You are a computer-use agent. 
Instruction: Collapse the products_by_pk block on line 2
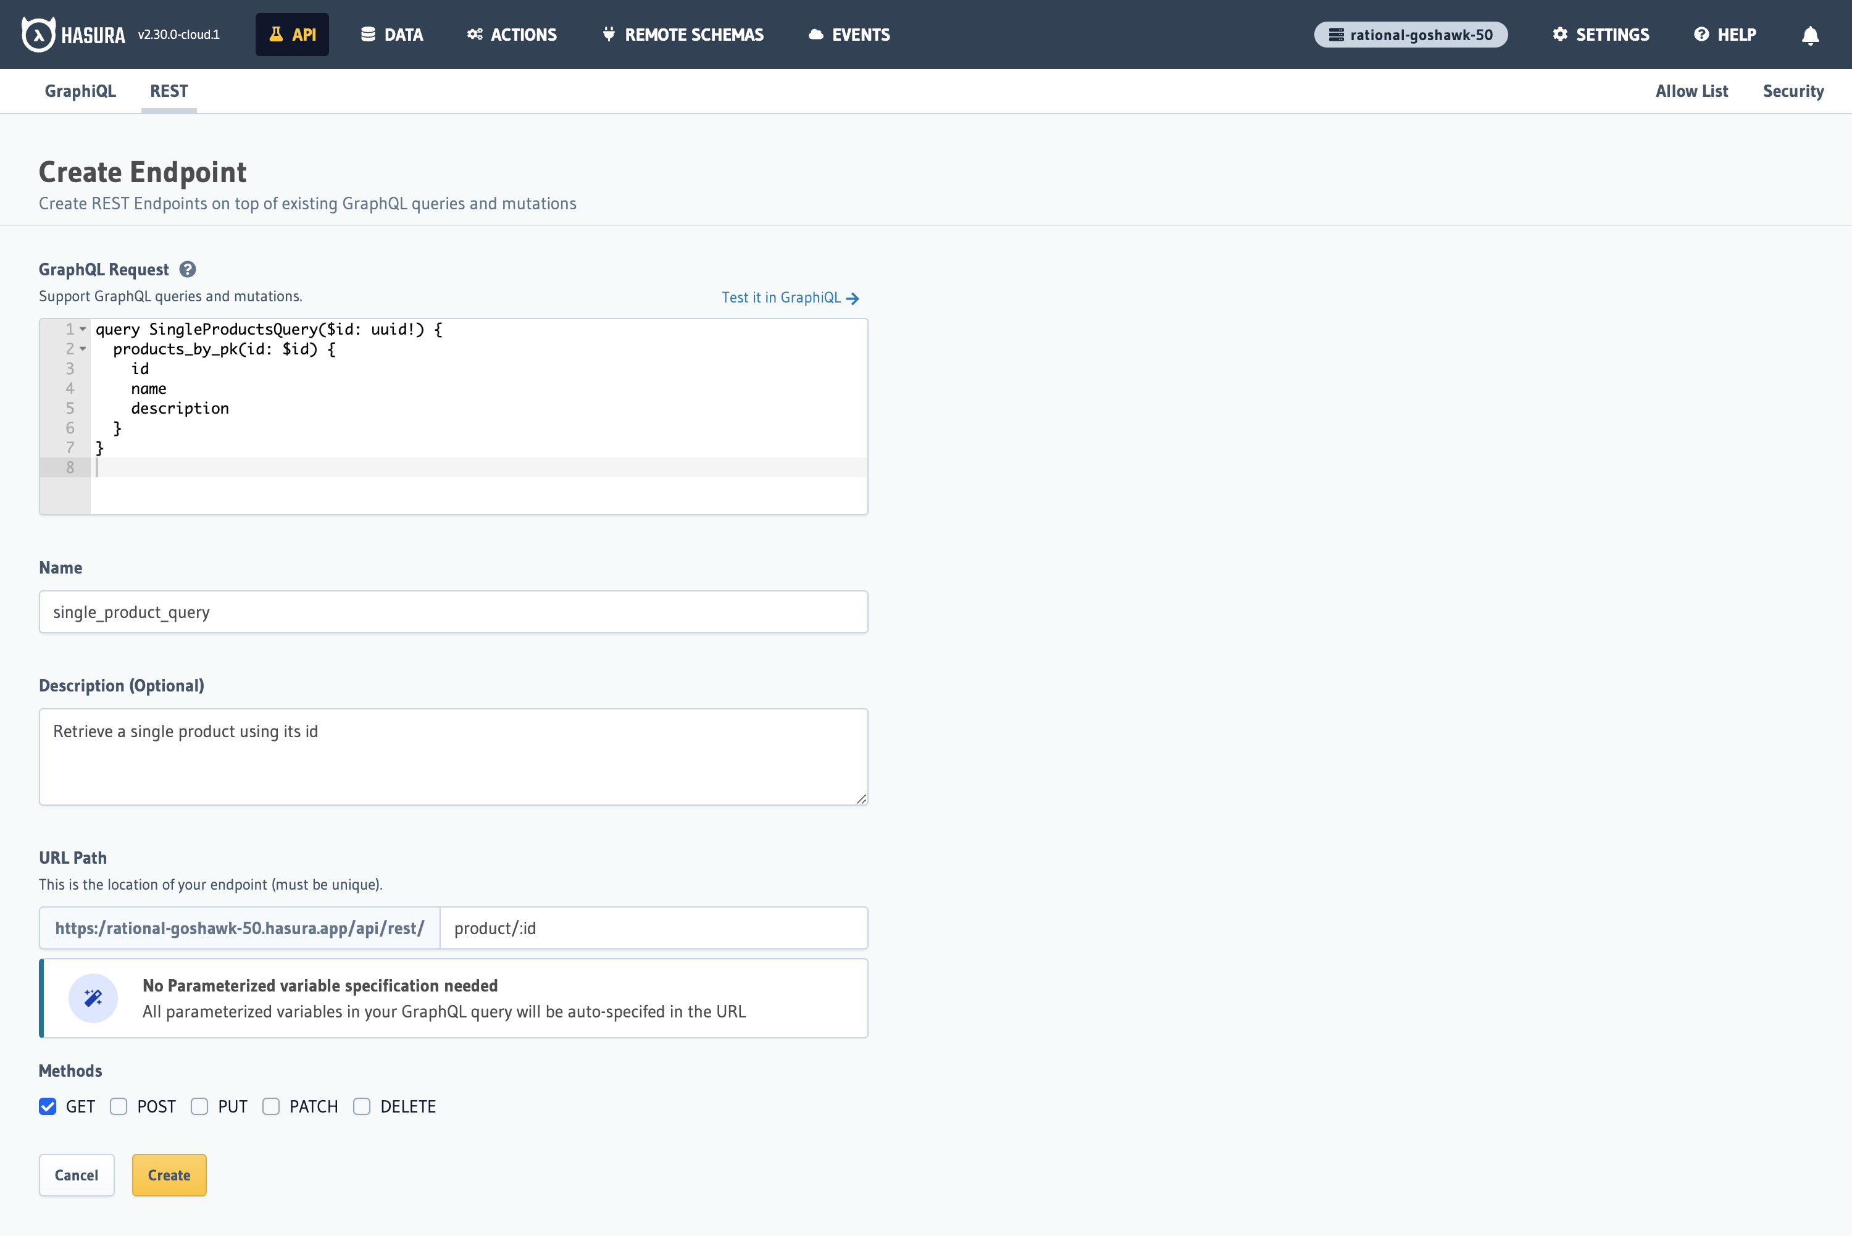(83, 348)
